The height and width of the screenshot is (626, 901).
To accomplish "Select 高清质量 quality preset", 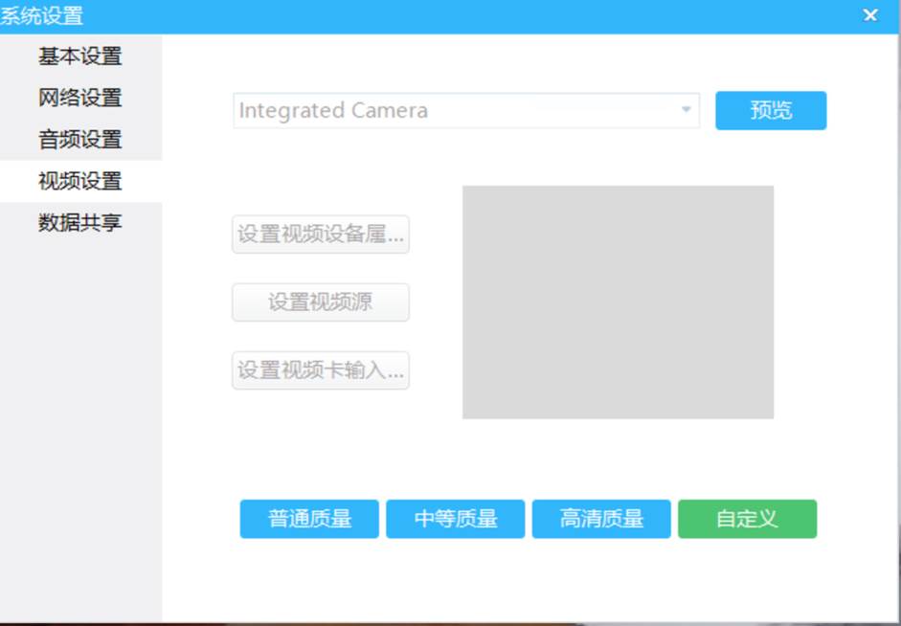I will [x=601, y=519].
